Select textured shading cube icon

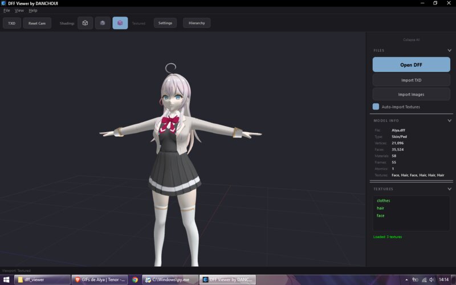(120, 23)
